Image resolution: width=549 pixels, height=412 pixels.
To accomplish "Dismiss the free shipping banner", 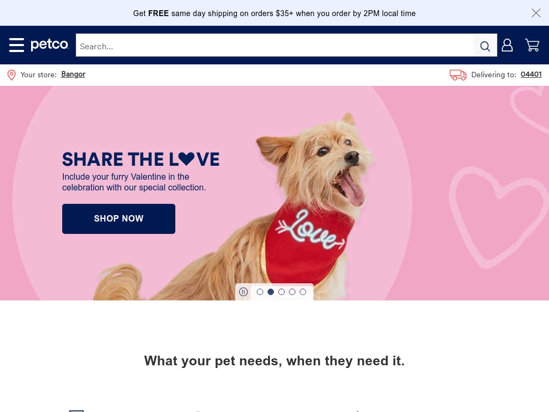I will click(x=536, y=13).
